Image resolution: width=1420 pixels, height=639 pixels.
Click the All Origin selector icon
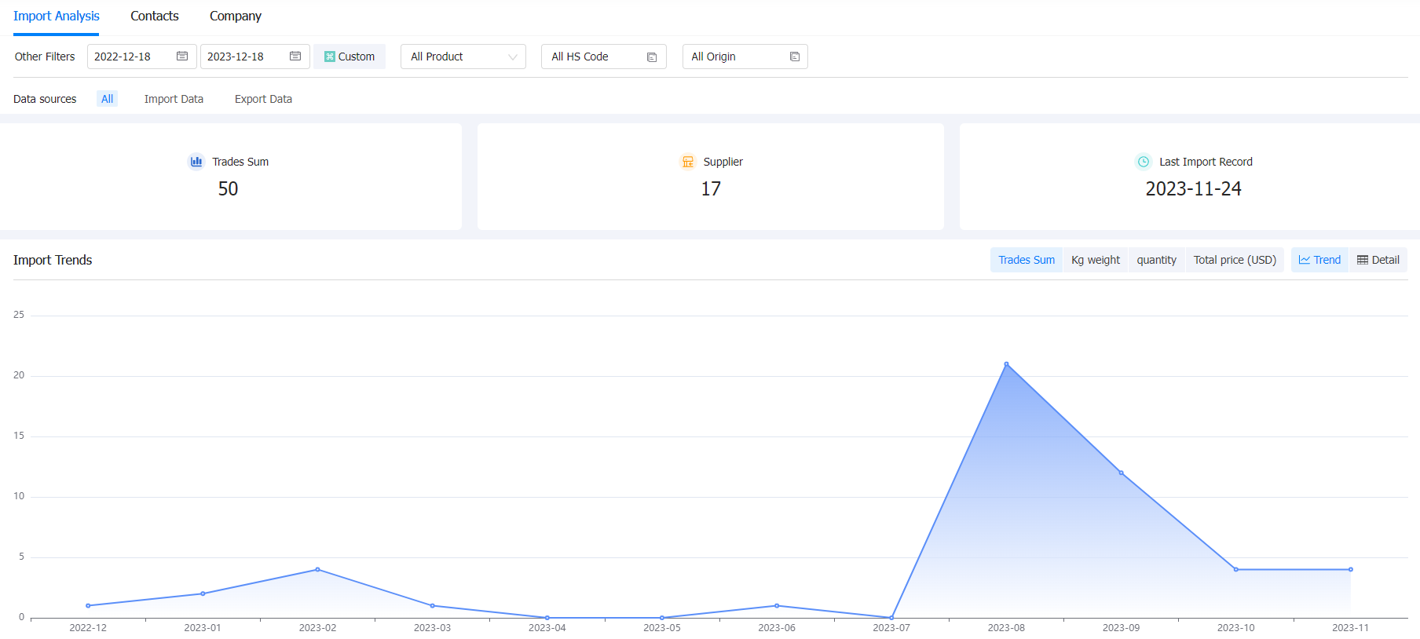[795, 57]
